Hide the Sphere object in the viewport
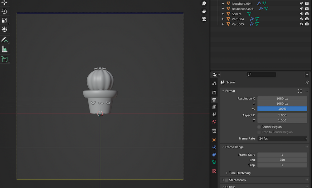The image size is (312, 188). pyautogui.click(x=301, y=14)
